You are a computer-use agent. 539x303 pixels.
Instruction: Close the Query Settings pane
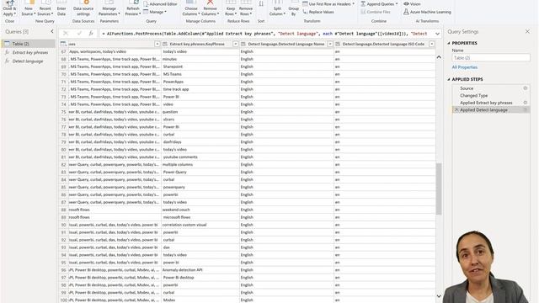point(528,32)
